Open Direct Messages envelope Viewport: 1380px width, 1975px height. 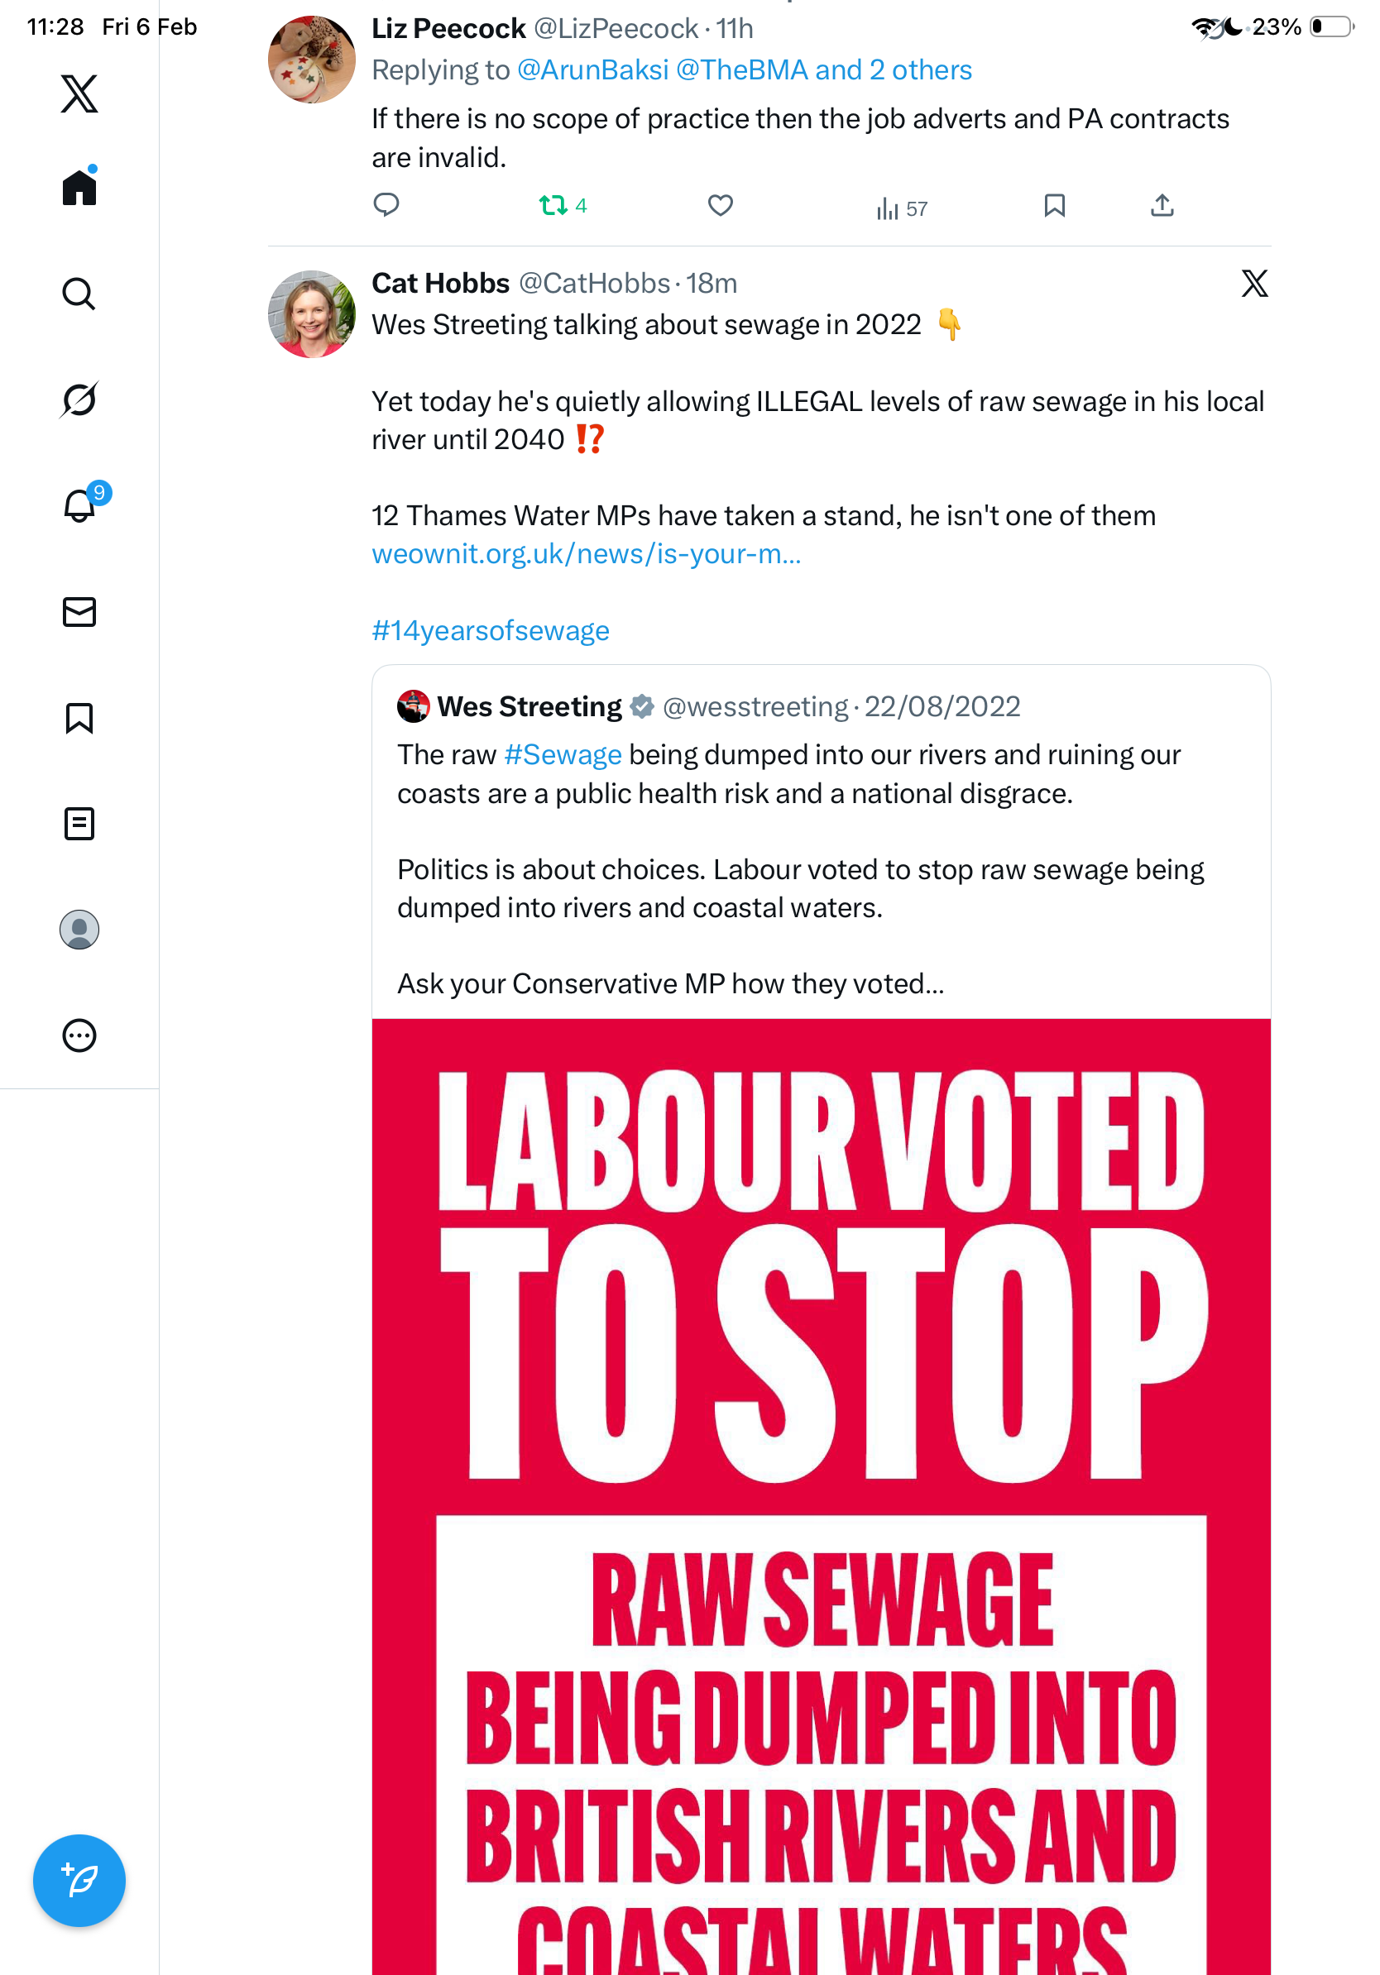(x=79, y=613)
